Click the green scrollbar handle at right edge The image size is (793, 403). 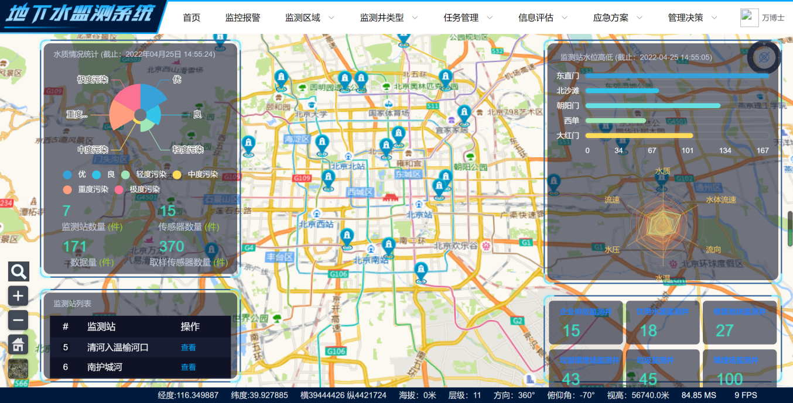click(x=789, y=229)
